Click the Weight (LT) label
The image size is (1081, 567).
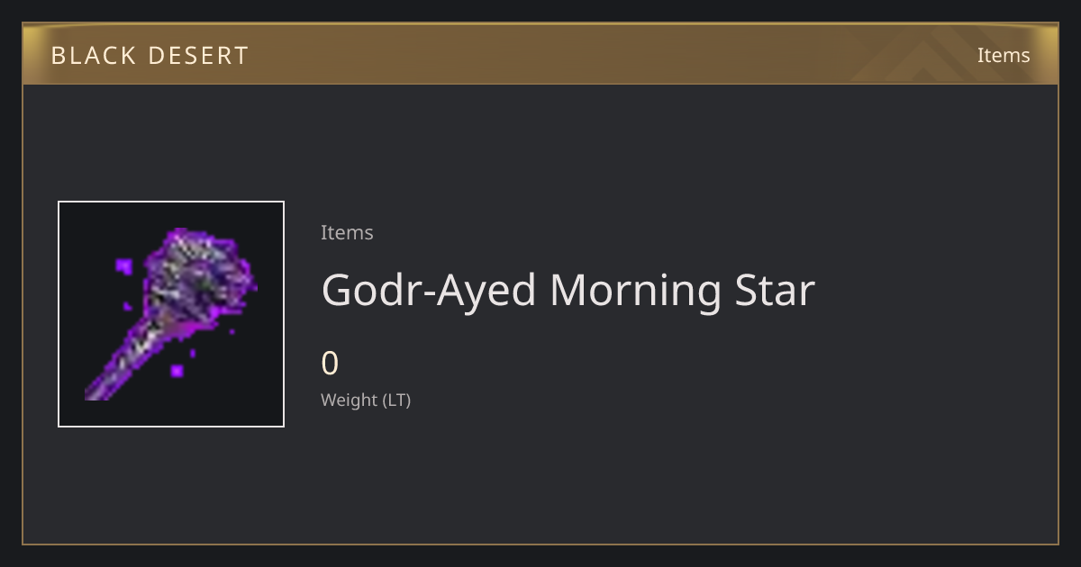pos(366,400)
